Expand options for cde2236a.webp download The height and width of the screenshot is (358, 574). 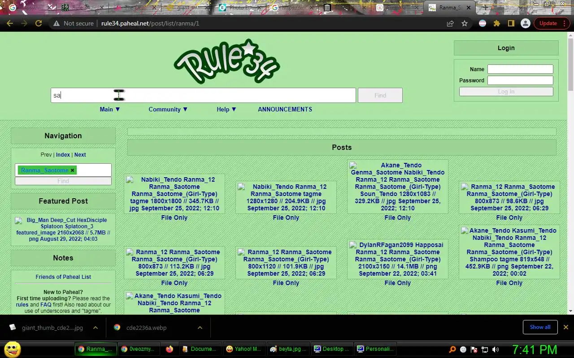(200, 328)
